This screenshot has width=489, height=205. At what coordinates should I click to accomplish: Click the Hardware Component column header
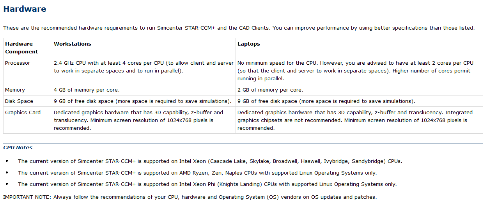pos(21,48)
